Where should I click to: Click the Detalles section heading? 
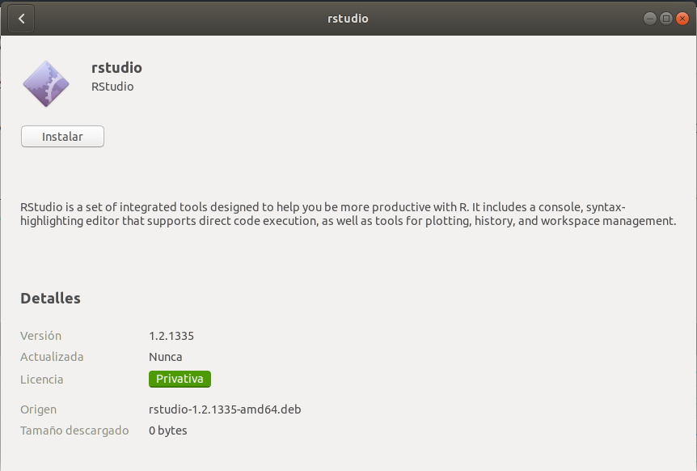click(x=50, y=298)
